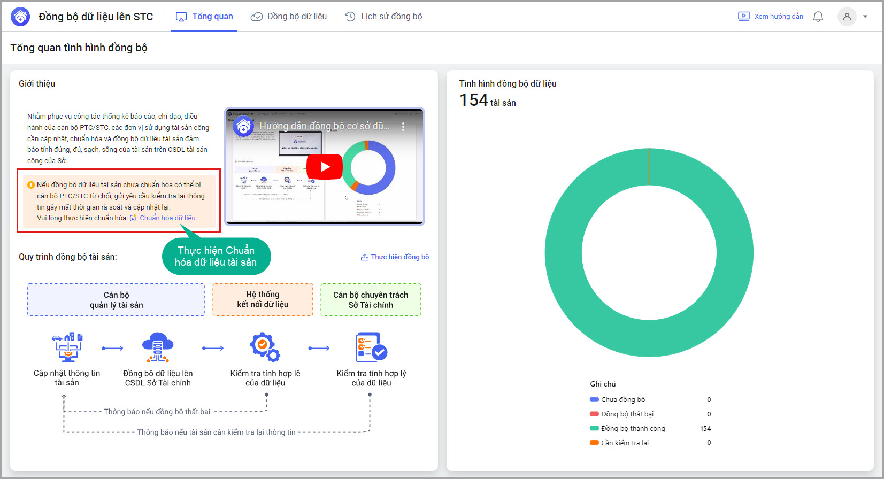Click the blue Chưa đồng bộ legend swatch

click(594, 399)
